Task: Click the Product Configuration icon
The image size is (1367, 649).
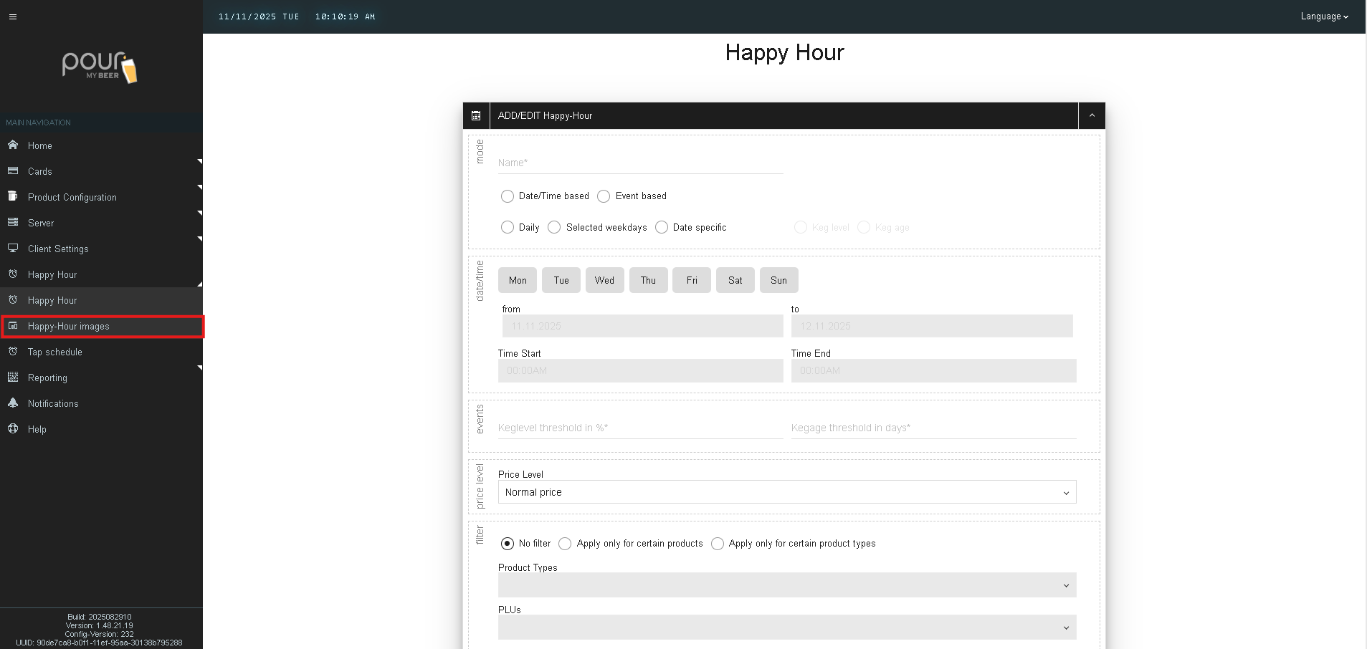Action: pyautogui.click(x=13, y=197)
